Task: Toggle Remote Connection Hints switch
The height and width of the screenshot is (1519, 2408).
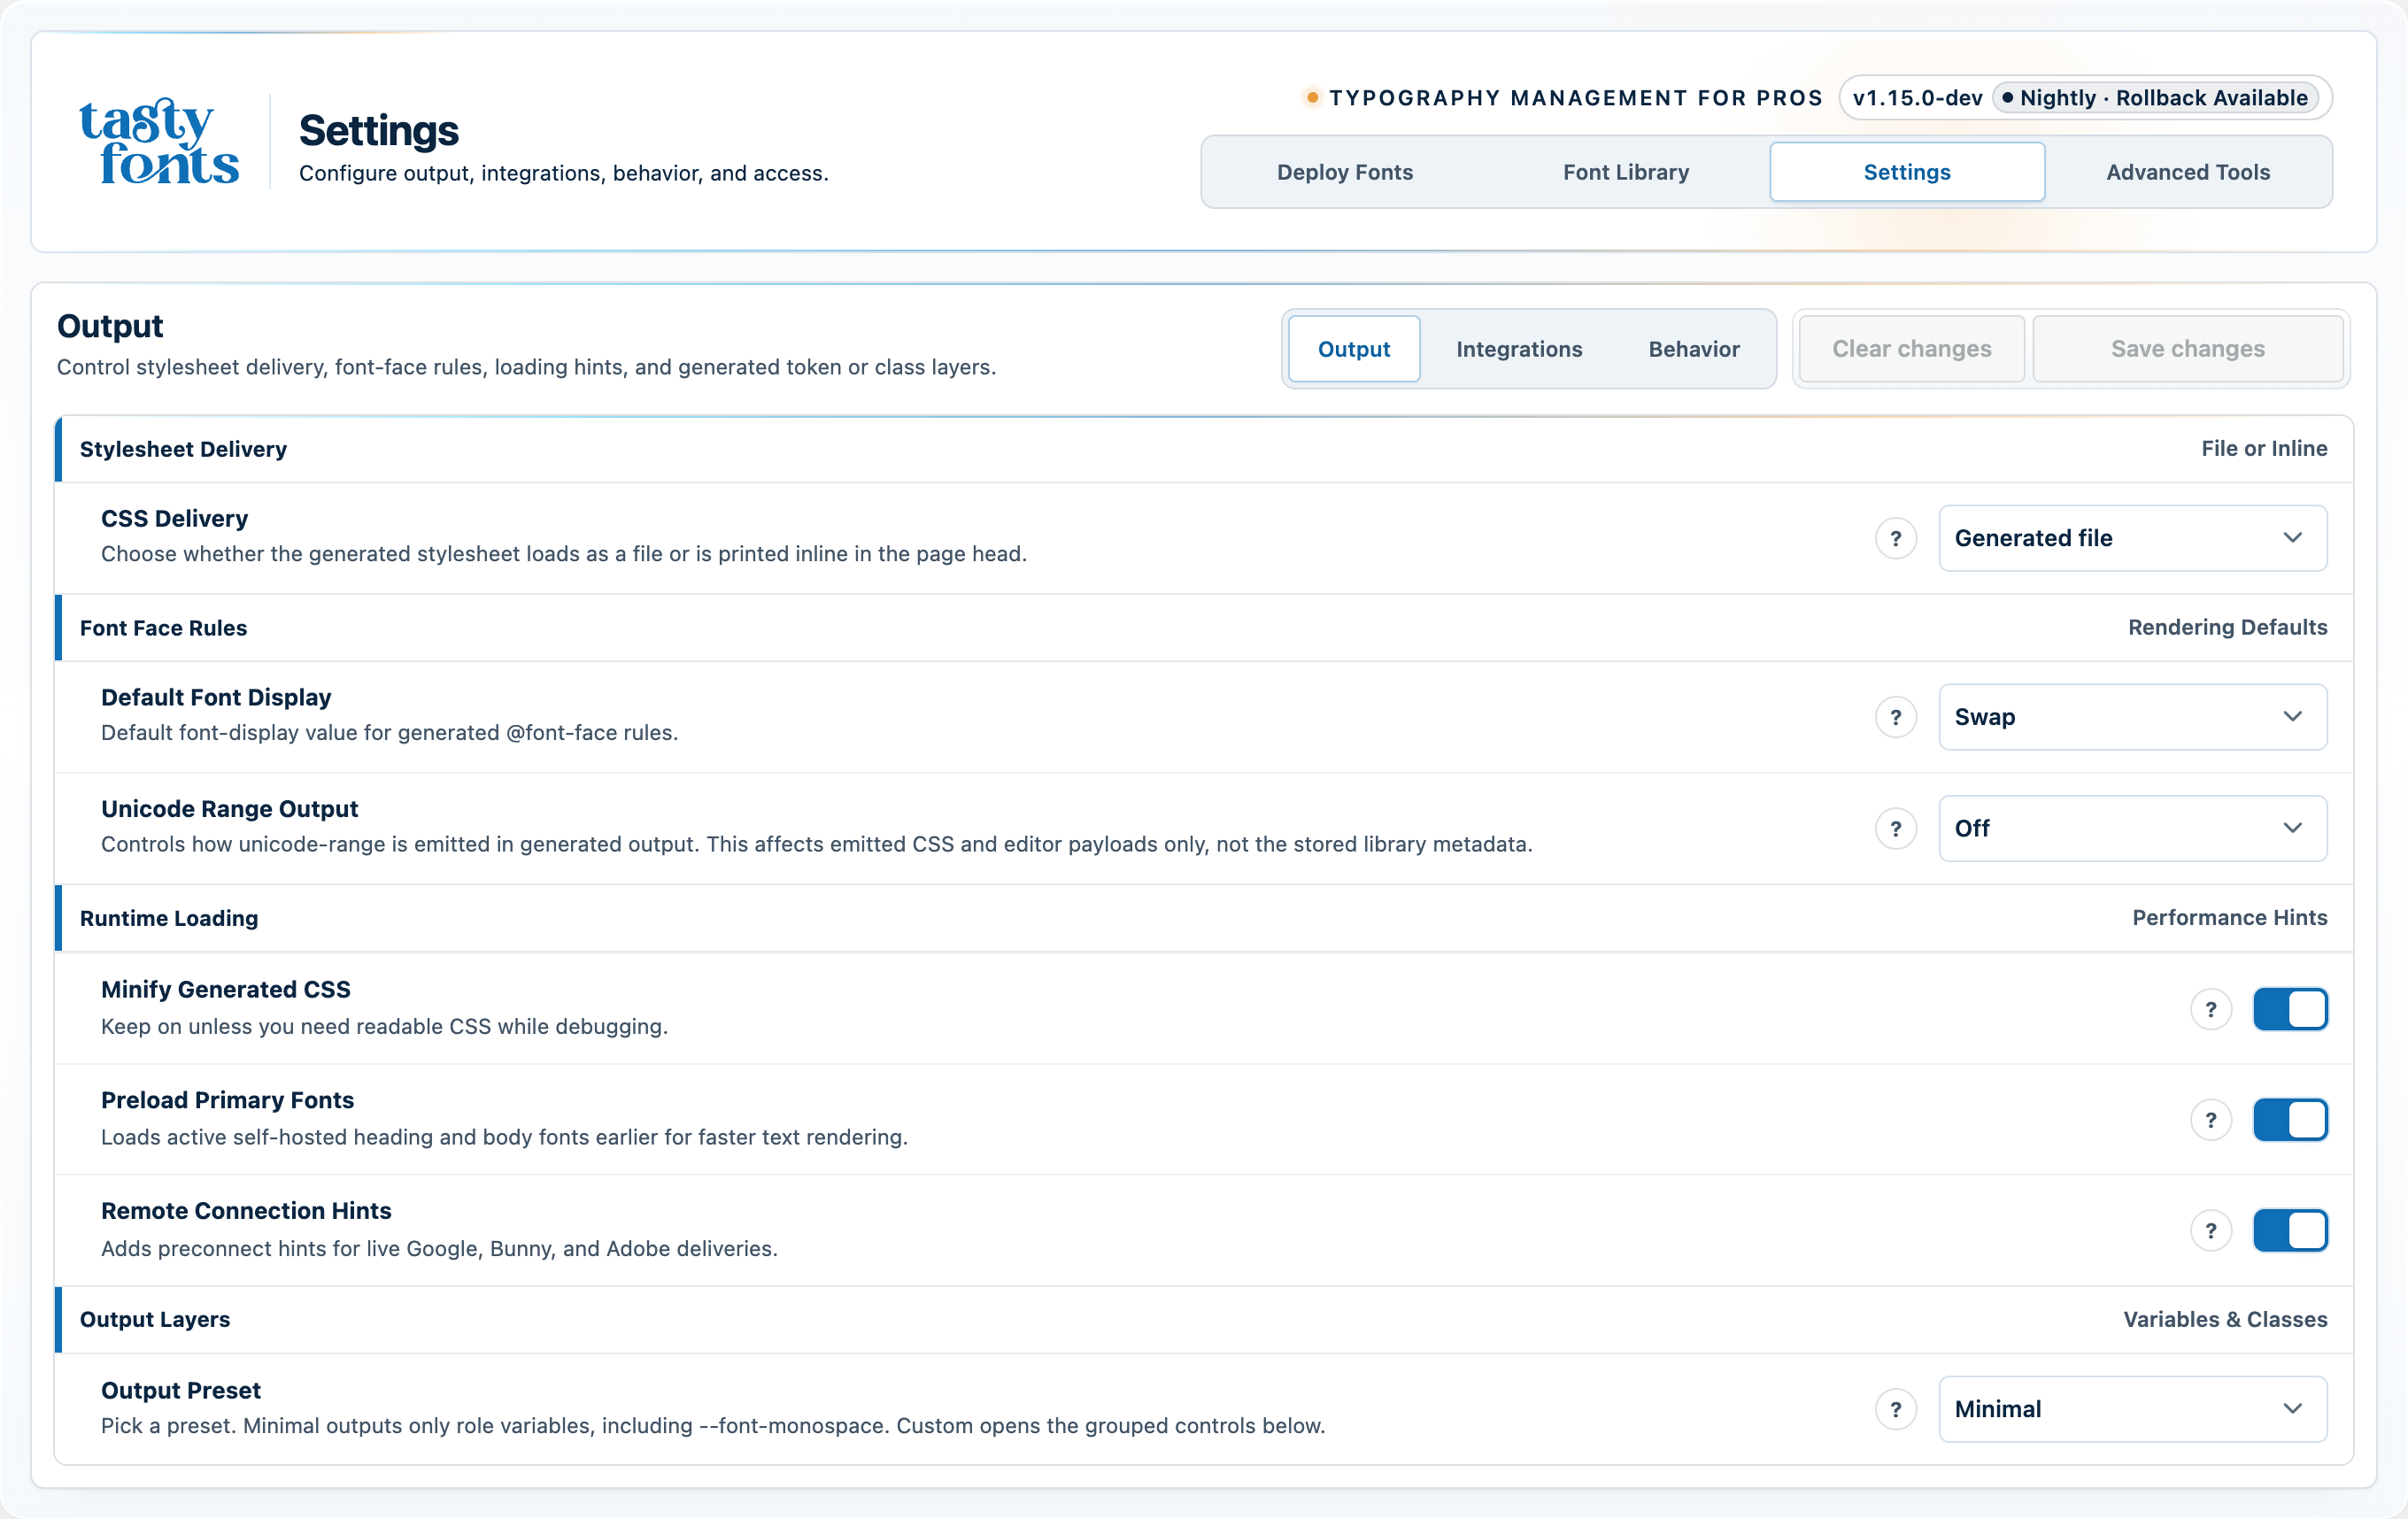Action: (2290, 1231)
